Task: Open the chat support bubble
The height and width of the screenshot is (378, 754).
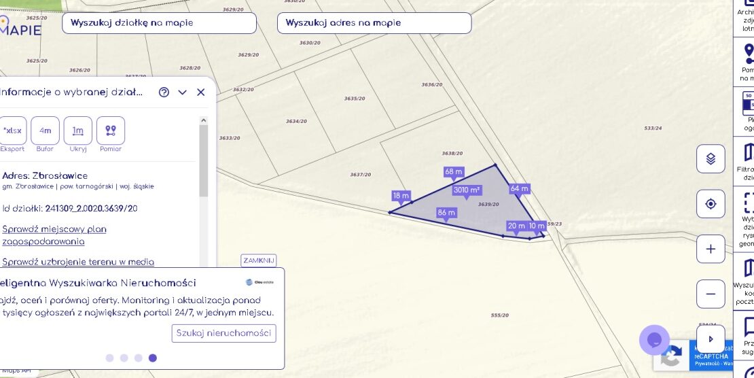Action: coord(654,340)
